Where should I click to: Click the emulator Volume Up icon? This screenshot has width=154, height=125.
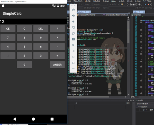73,16
